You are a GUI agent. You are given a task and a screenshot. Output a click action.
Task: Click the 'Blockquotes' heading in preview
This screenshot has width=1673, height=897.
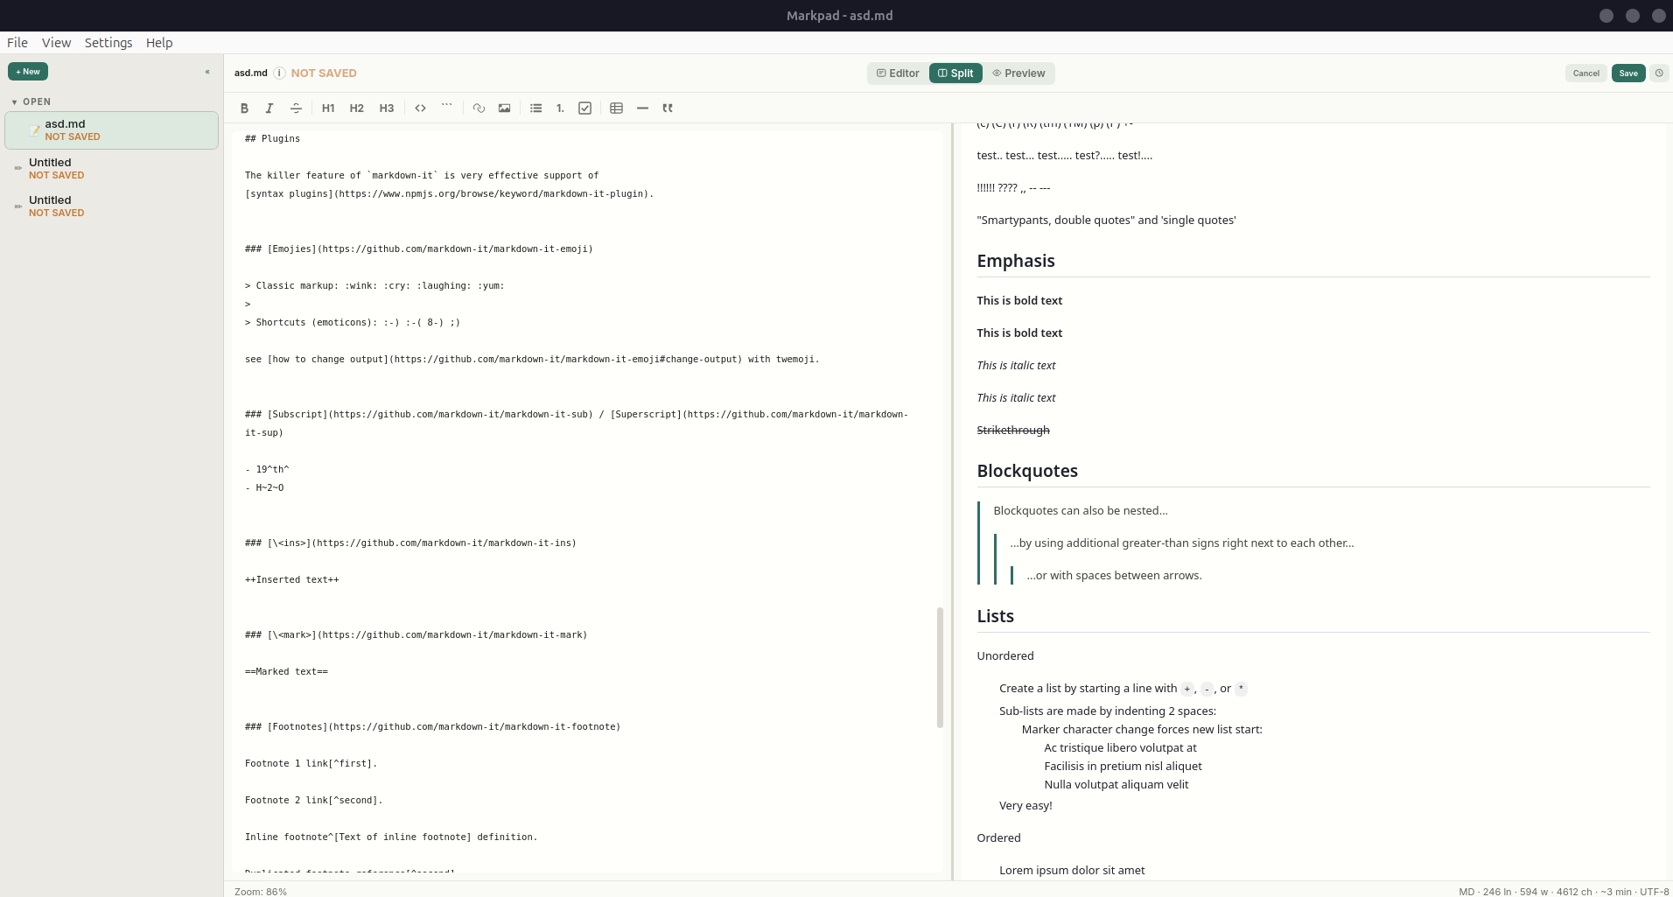[1027, 471]
